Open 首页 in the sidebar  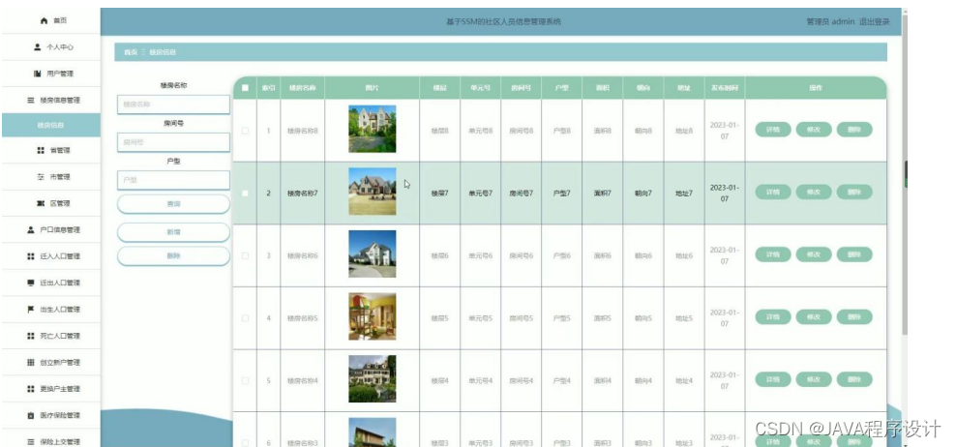pos(51,20)
